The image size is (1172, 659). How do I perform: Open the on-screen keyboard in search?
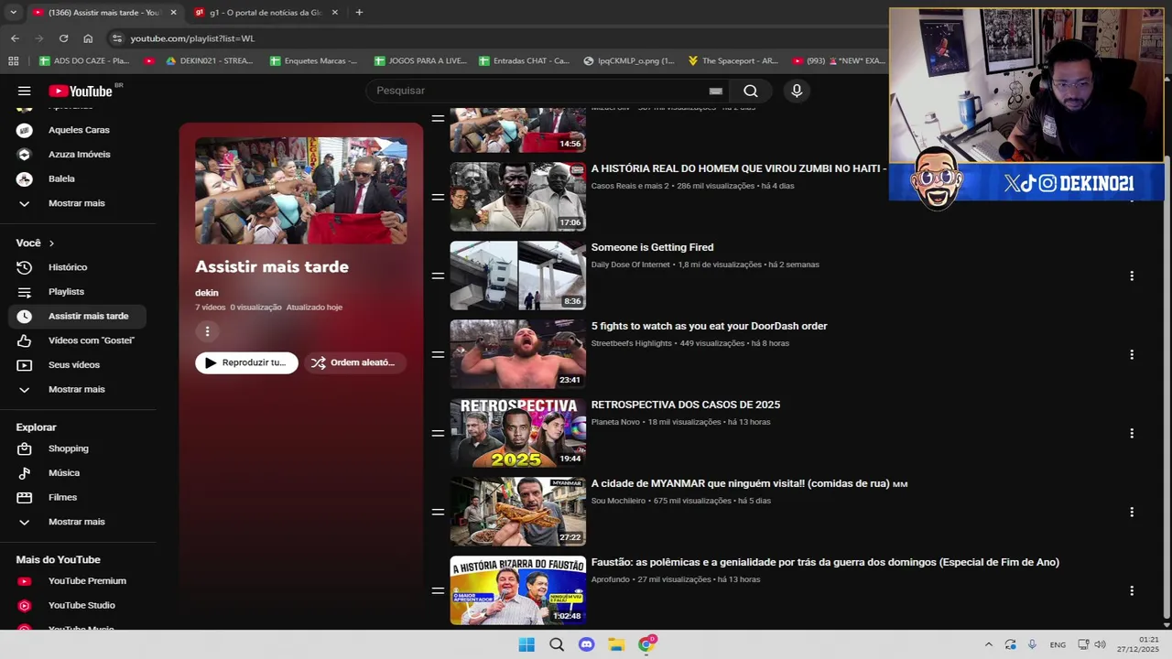tap(716, 91)
